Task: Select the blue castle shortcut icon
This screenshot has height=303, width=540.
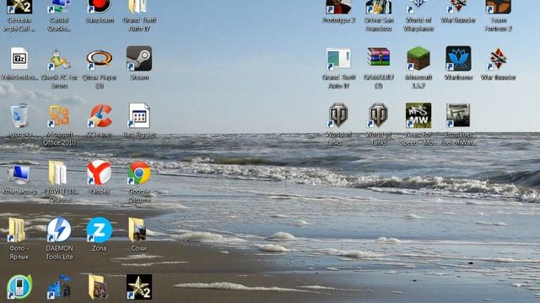Action: tap(59, 287)
